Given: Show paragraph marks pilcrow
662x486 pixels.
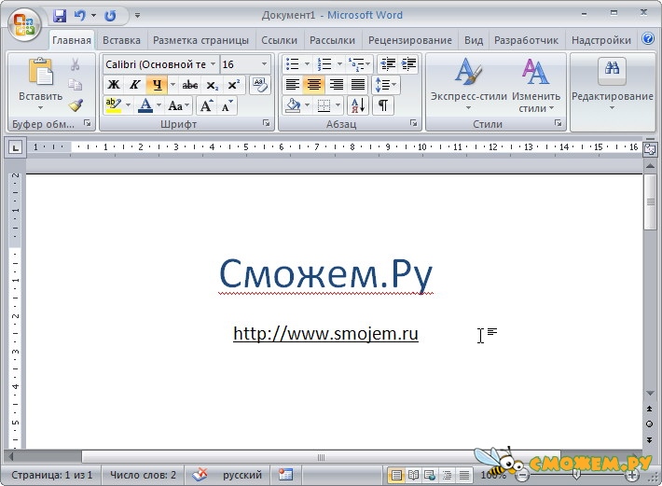Looking at the screenshot, I should tap(383, 105).
